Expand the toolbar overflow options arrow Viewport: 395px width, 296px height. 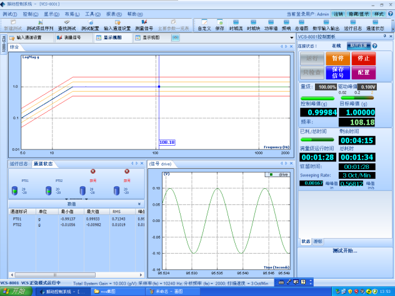pyautogui.click(x=392, y=29)
